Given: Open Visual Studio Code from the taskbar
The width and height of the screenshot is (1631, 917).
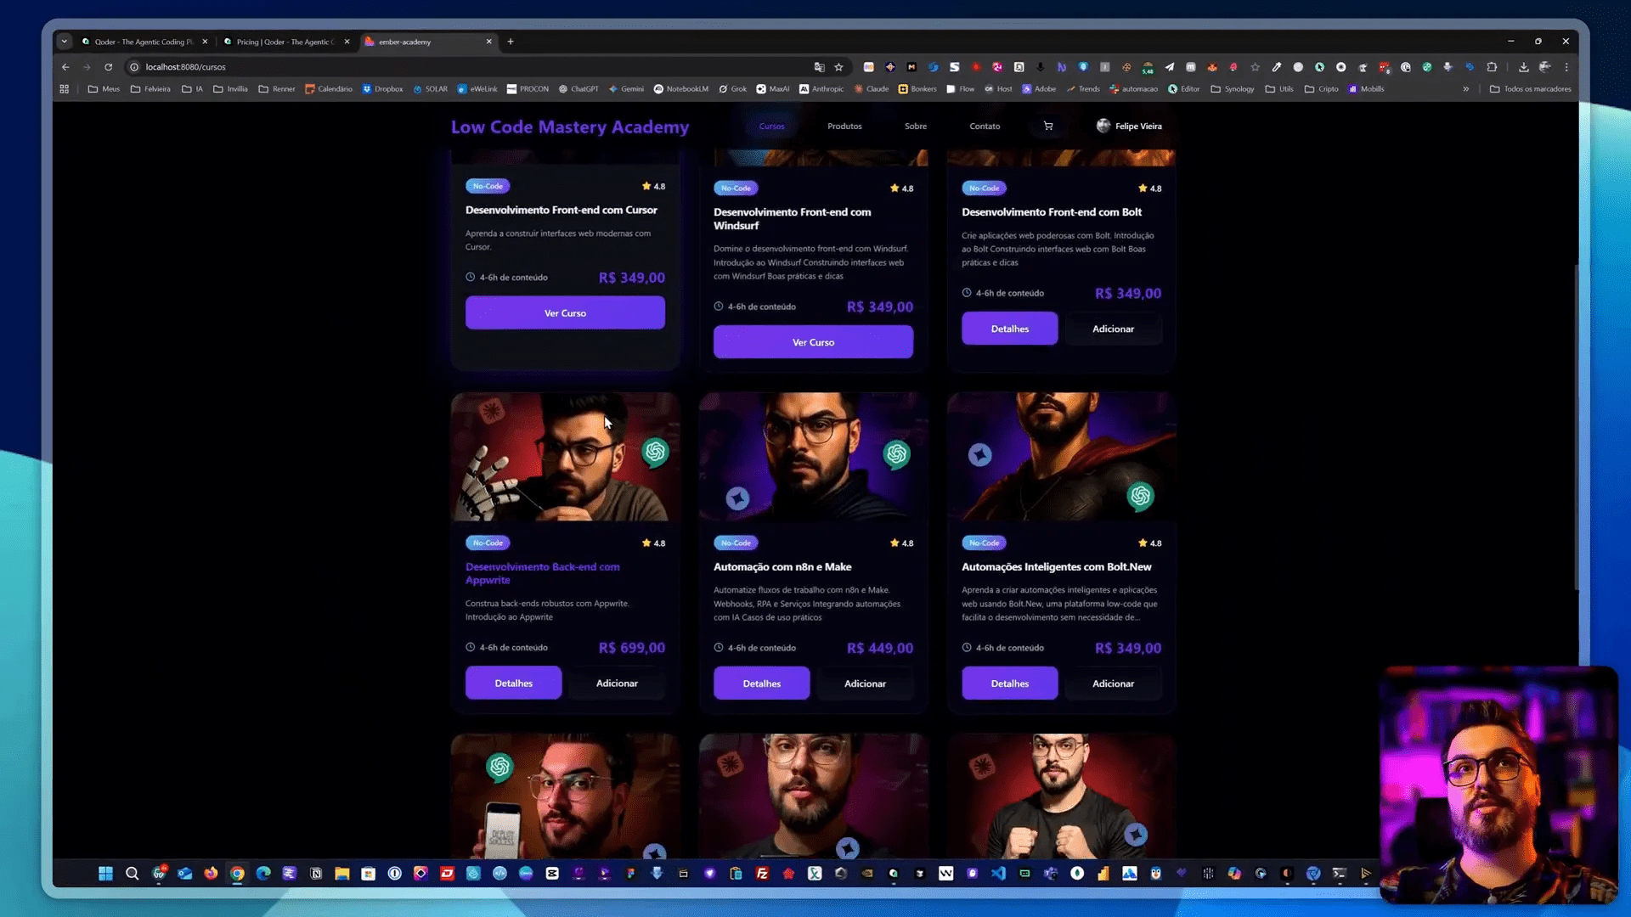Looking at the screenshot, I should click(998, 873).
